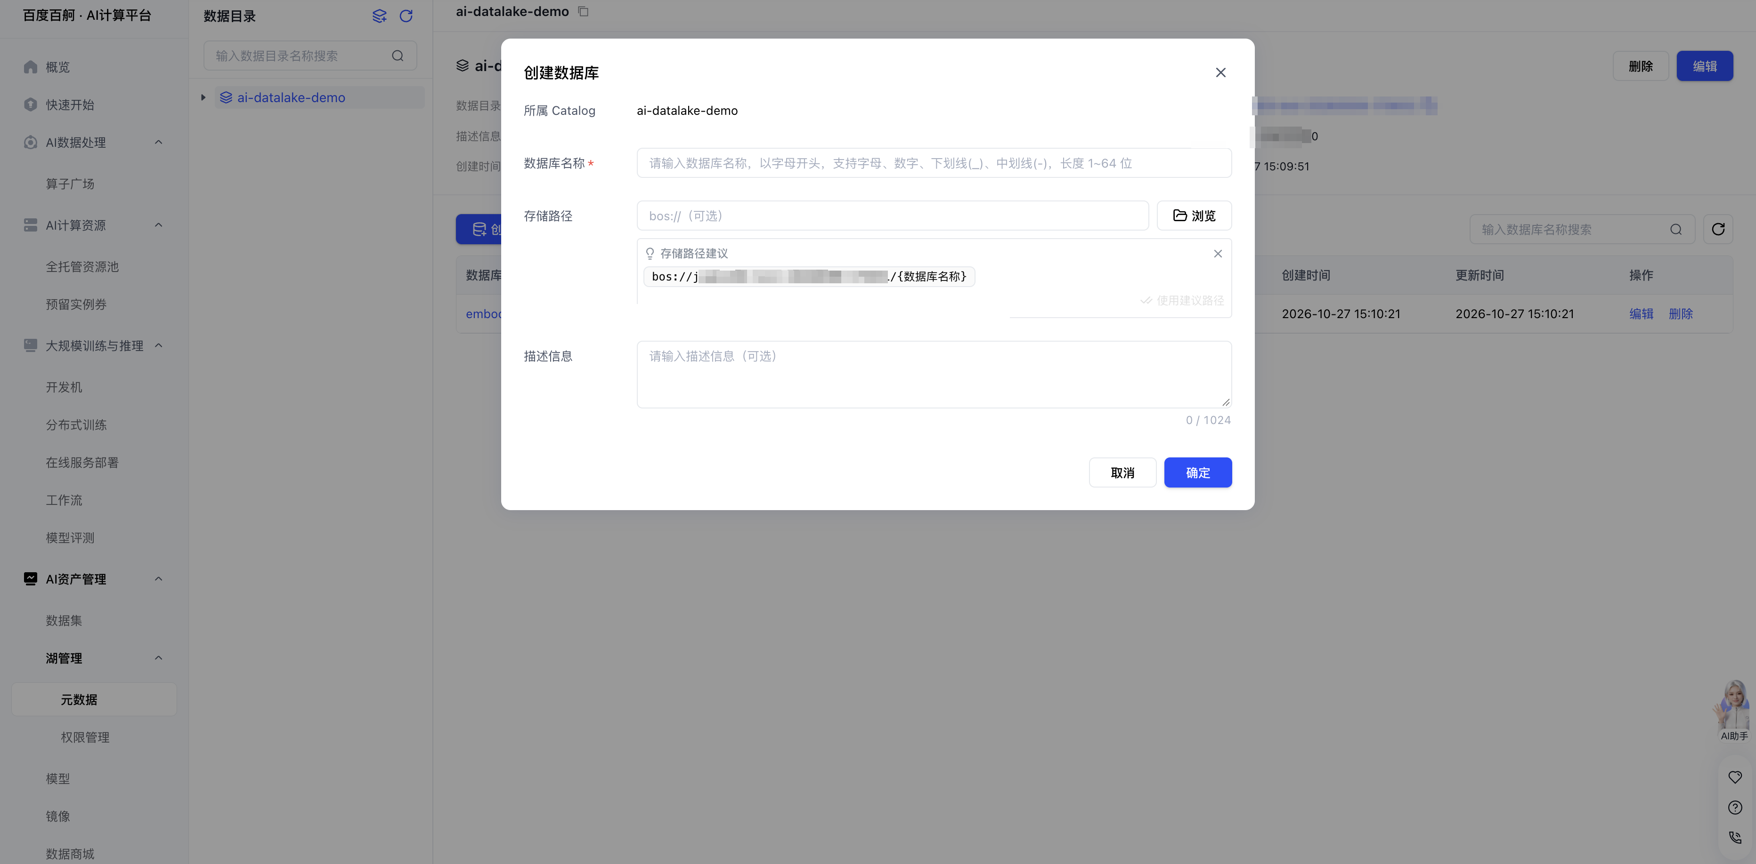Collapse the 大规模训练与推理 sidebar section

[158, 345]
